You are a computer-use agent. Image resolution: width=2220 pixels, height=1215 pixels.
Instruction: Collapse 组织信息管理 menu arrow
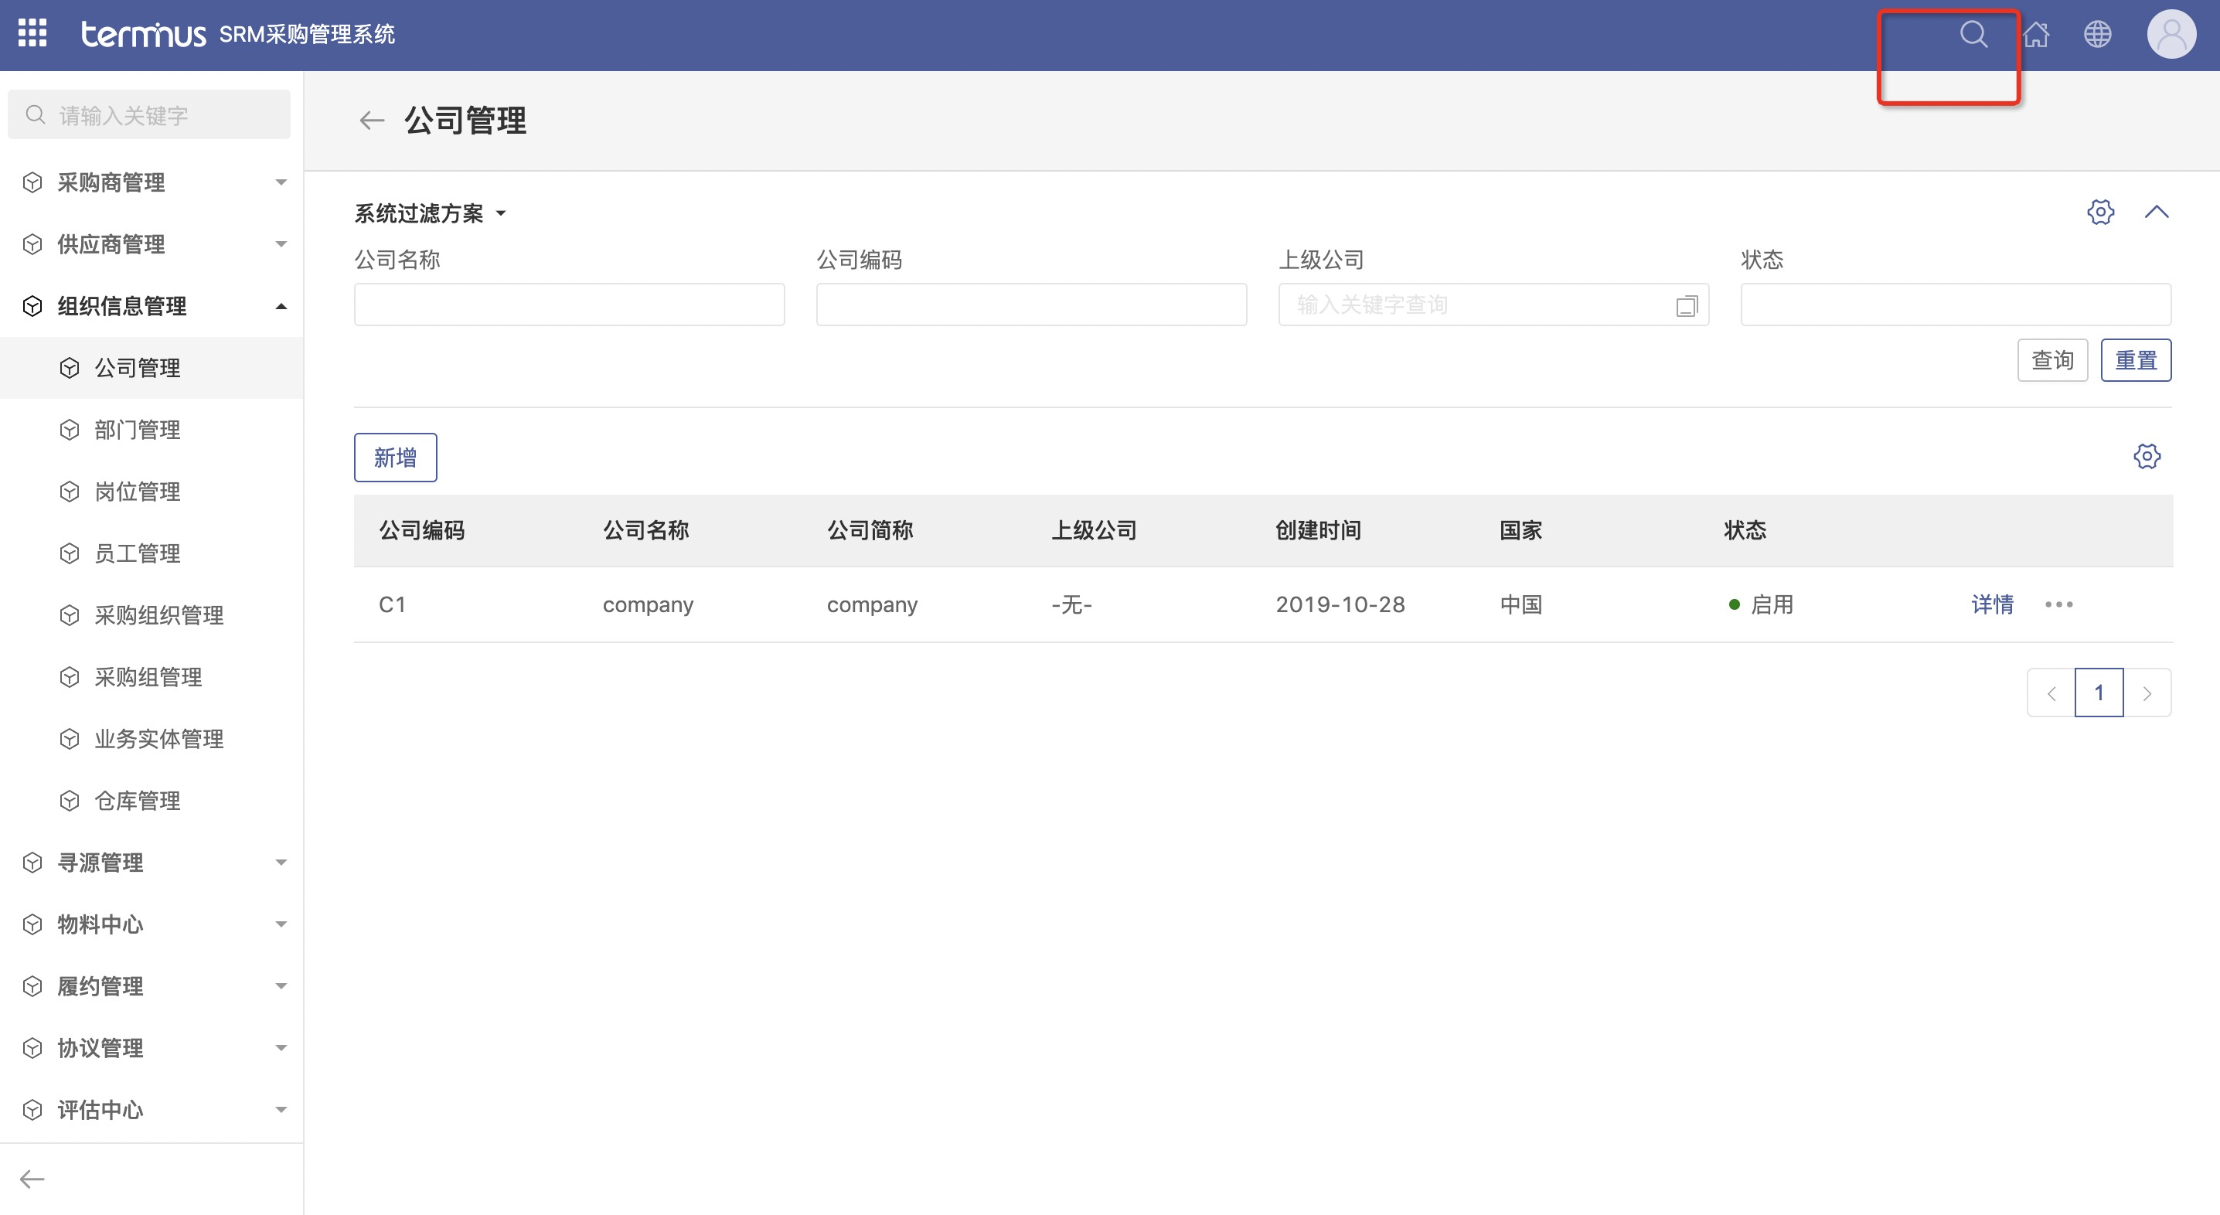[281, 307]
